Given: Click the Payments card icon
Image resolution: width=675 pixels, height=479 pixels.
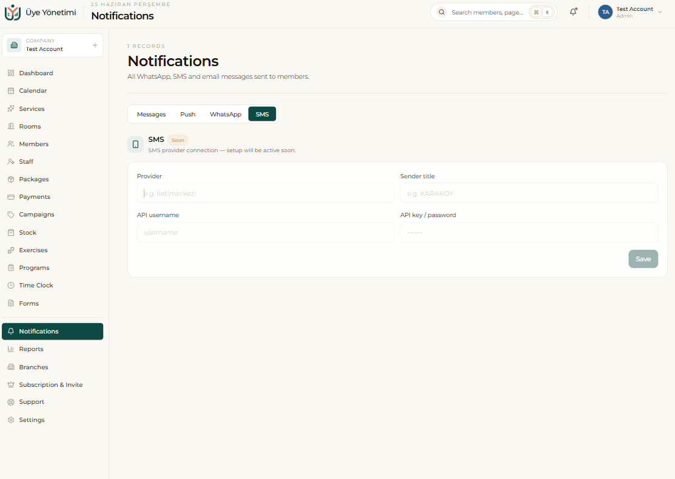Looking at the screenshot, I should pos(11,197).
